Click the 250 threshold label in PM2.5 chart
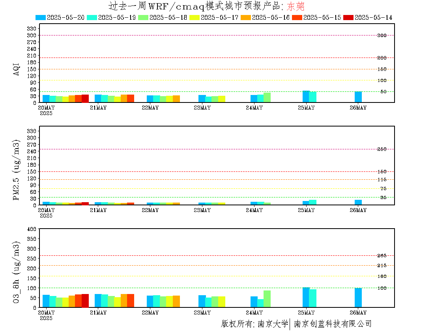 pyautogui.click(x=382, y=149)
